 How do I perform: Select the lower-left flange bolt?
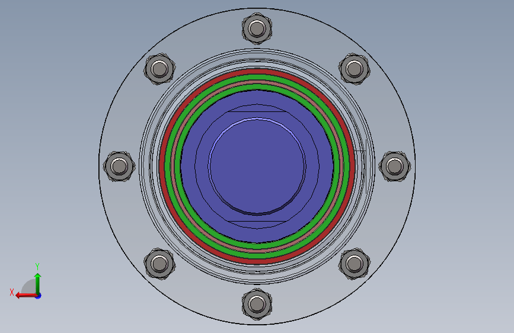159,264
